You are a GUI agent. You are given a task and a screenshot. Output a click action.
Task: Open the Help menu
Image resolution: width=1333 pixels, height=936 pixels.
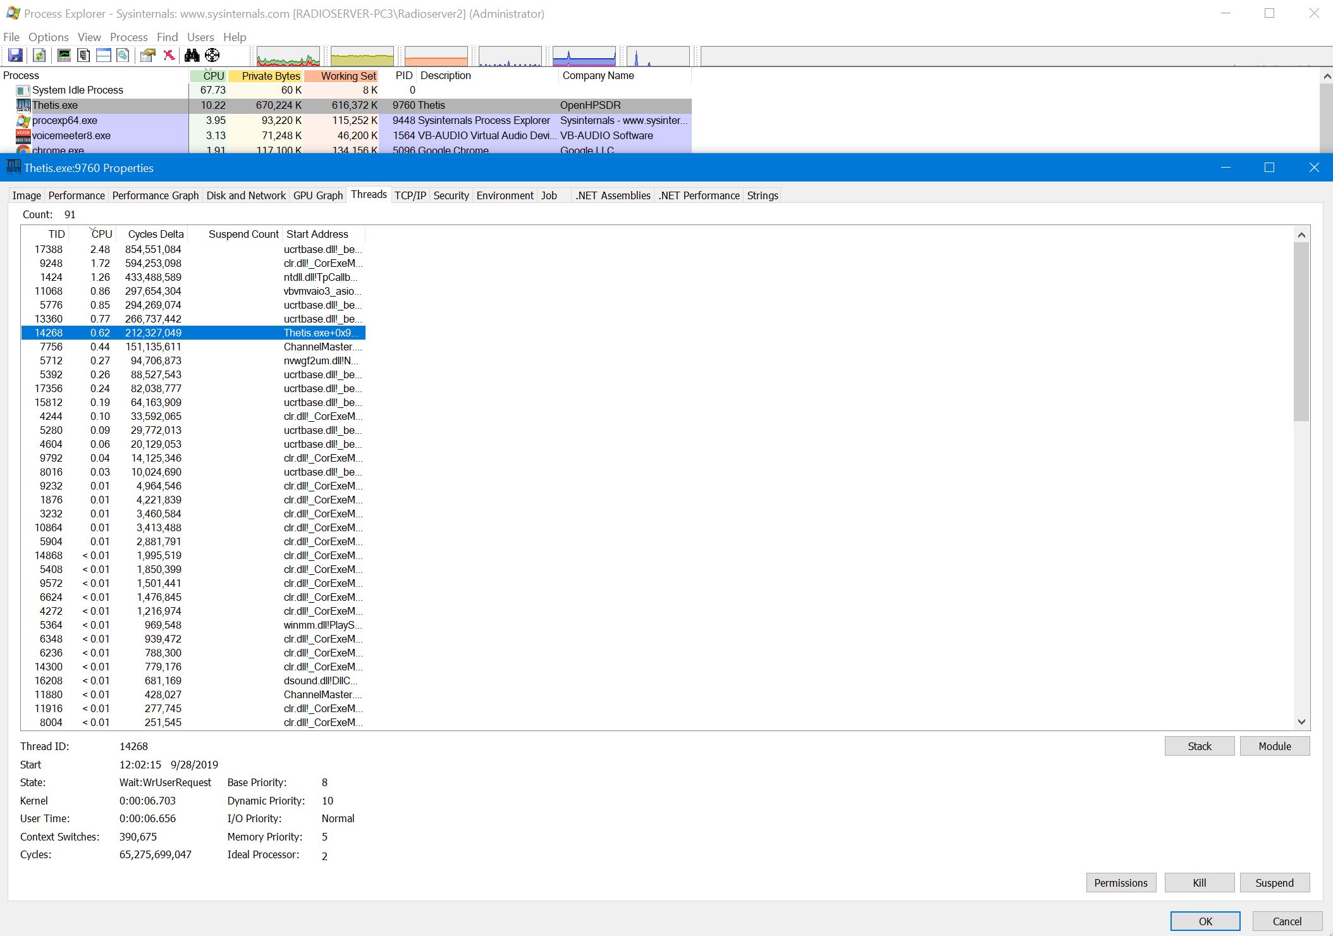coord(235,37)
